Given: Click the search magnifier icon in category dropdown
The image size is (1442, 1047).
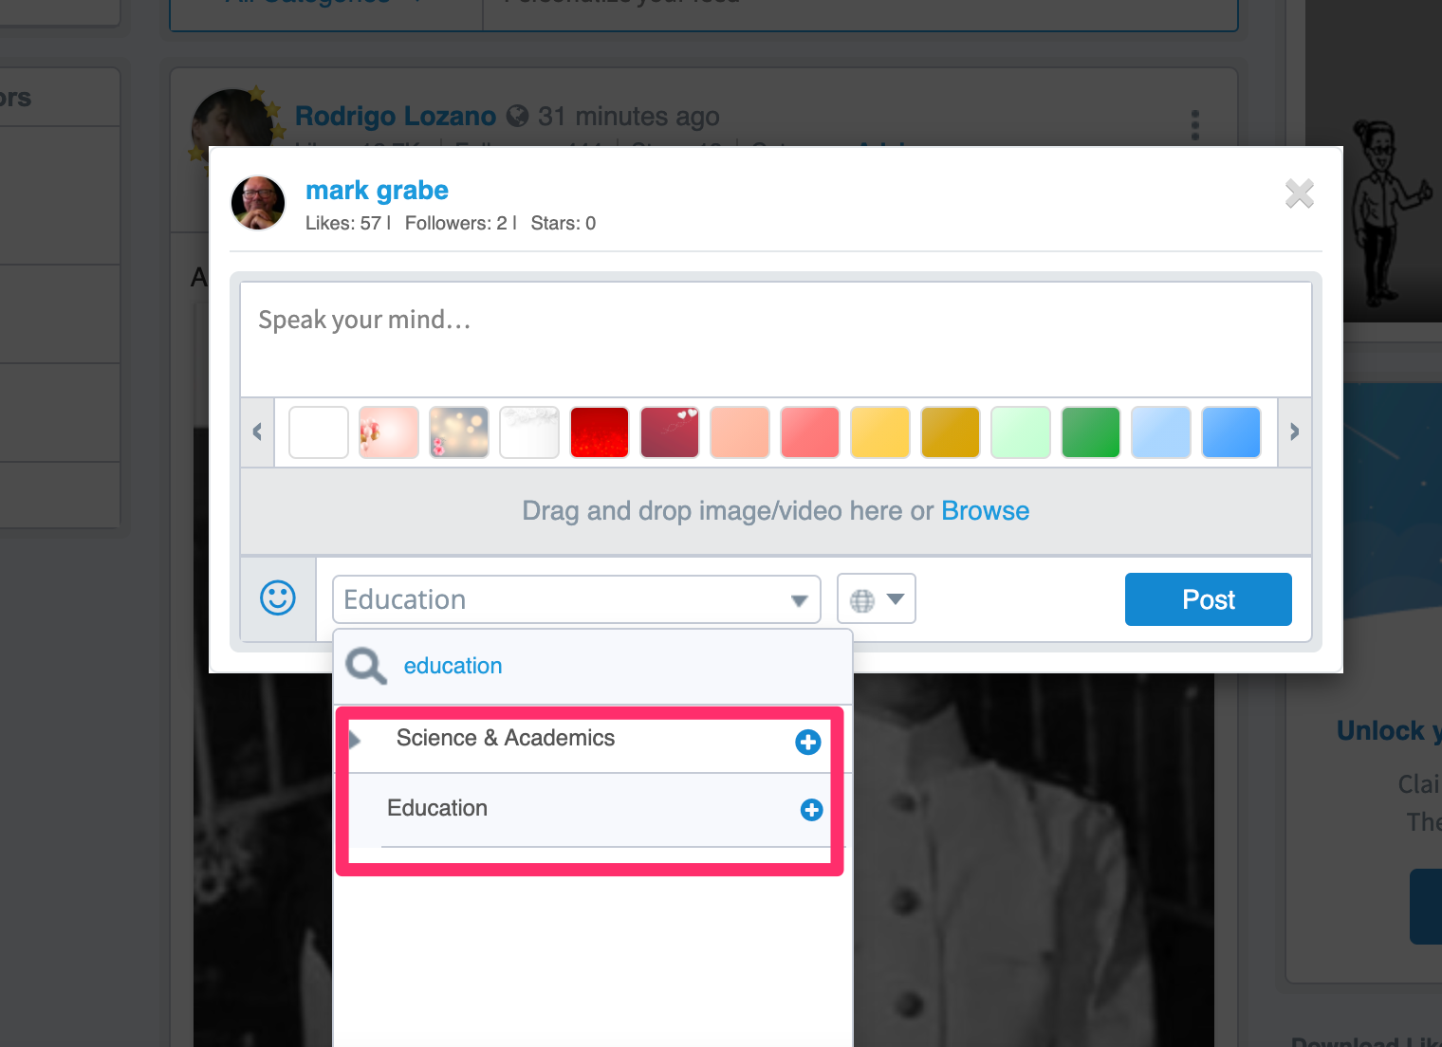Looking at the screenshot, I should click(x=365, y=666).
